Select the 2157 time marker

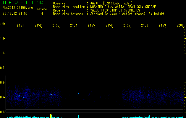pyautogui.click(x=127, y=26)
